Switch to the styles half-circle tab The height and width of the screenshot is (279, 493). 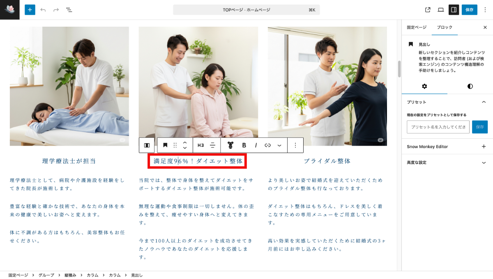pos(470,87)
